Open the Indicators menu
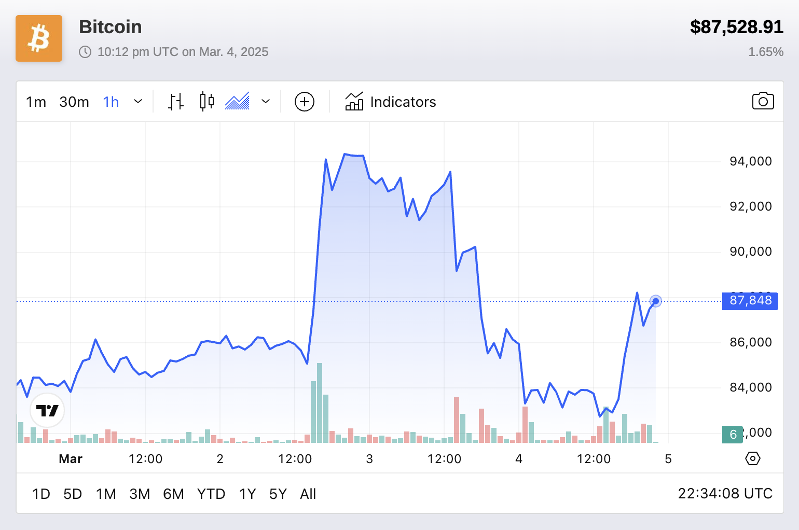Viewport: 799px width, 530px height. 391,102
